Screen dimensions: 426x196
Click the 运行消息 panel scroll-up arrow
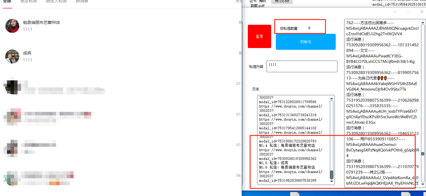423,22
